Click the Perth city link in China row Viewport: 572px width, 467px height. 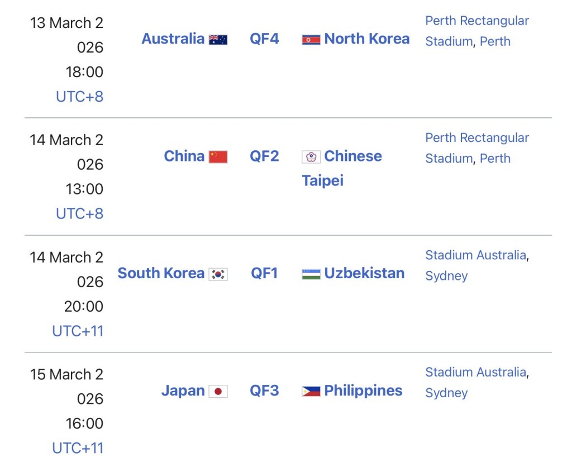[x=495, y=159]
